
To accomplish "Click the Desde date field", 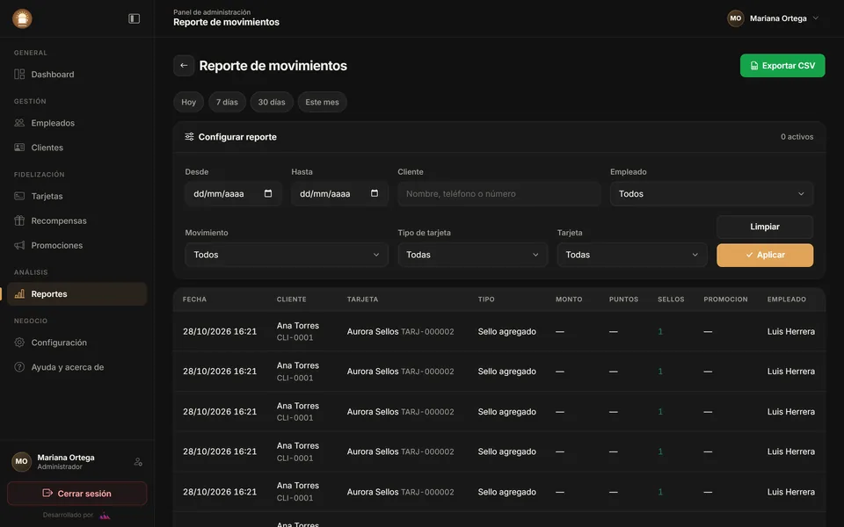I will tap(233, 193).
